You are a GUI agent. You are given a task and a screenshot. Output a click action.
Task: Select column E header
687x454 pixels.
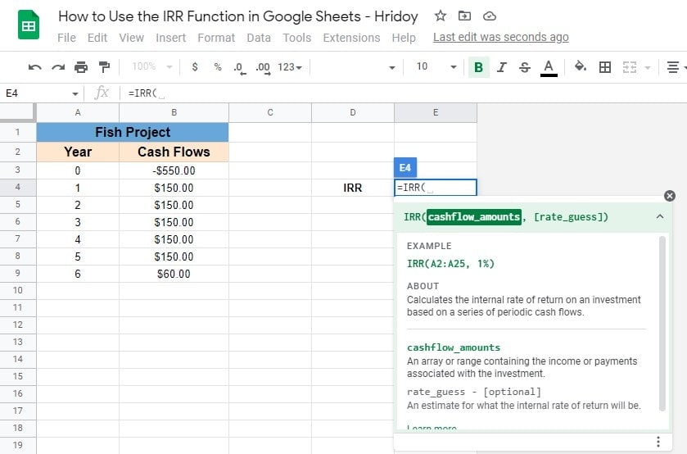tap(436, 113)
